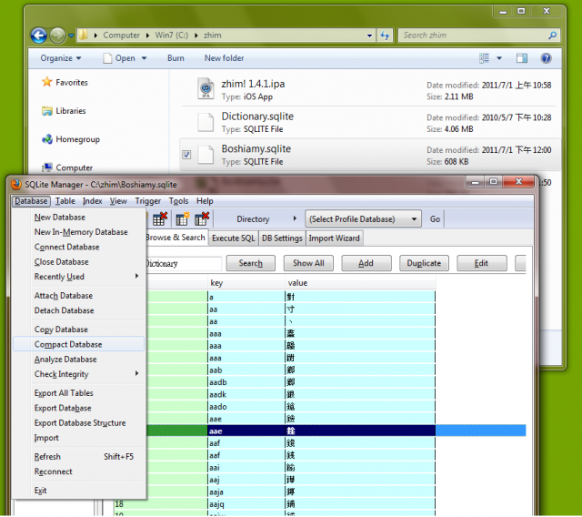The image size is (582, 517).
Task: Open the Database menu in SQLite Manager
Action: (31, 201)
